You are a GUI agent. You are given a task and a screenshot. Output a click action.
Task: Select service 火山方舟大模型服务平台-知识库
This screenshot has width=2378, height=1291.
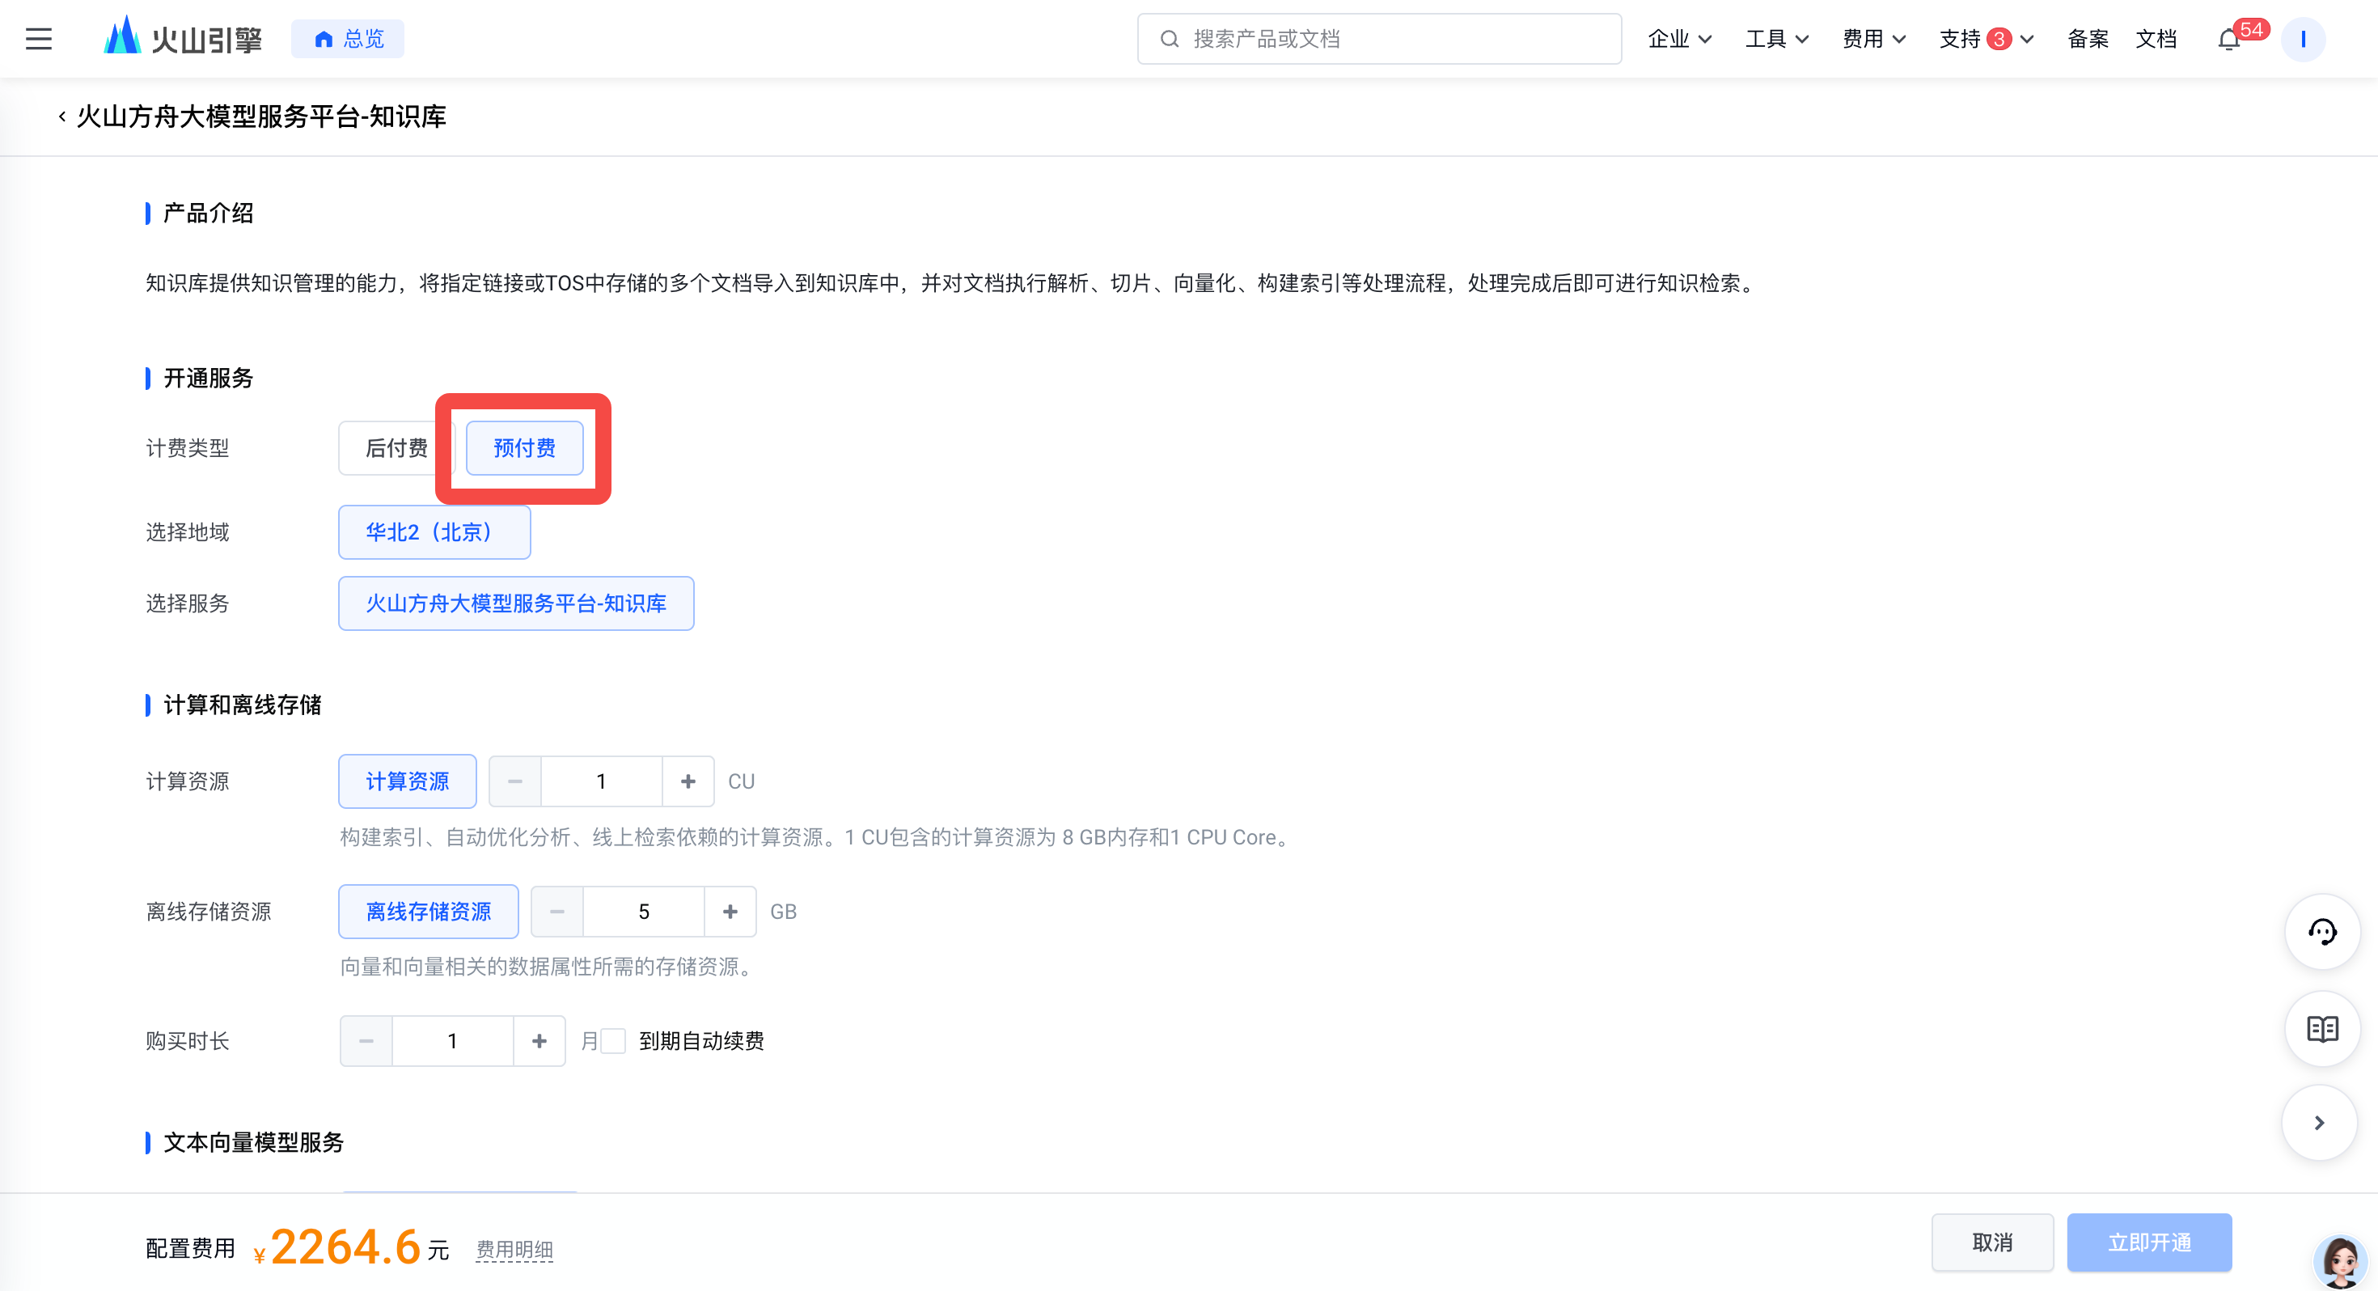coord(516,603)
